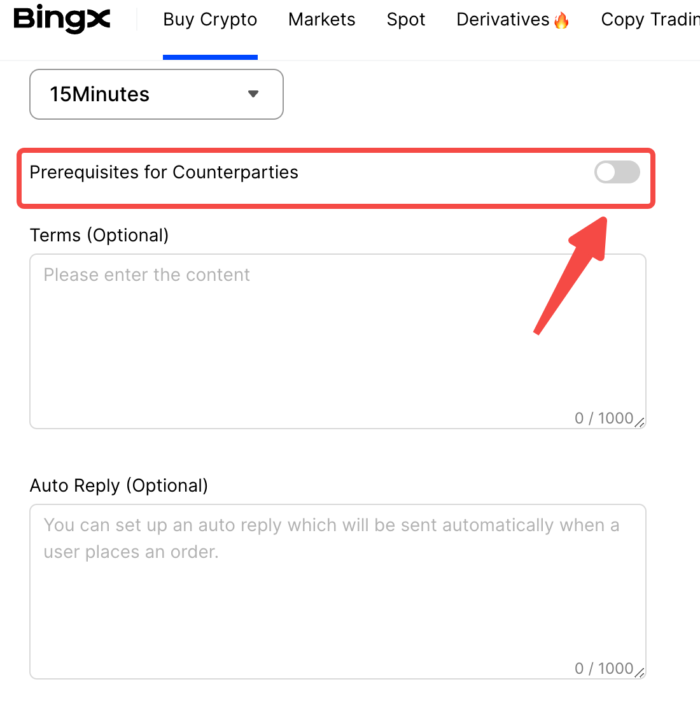Click the Prerequisites for Counterparties label text

164,173
